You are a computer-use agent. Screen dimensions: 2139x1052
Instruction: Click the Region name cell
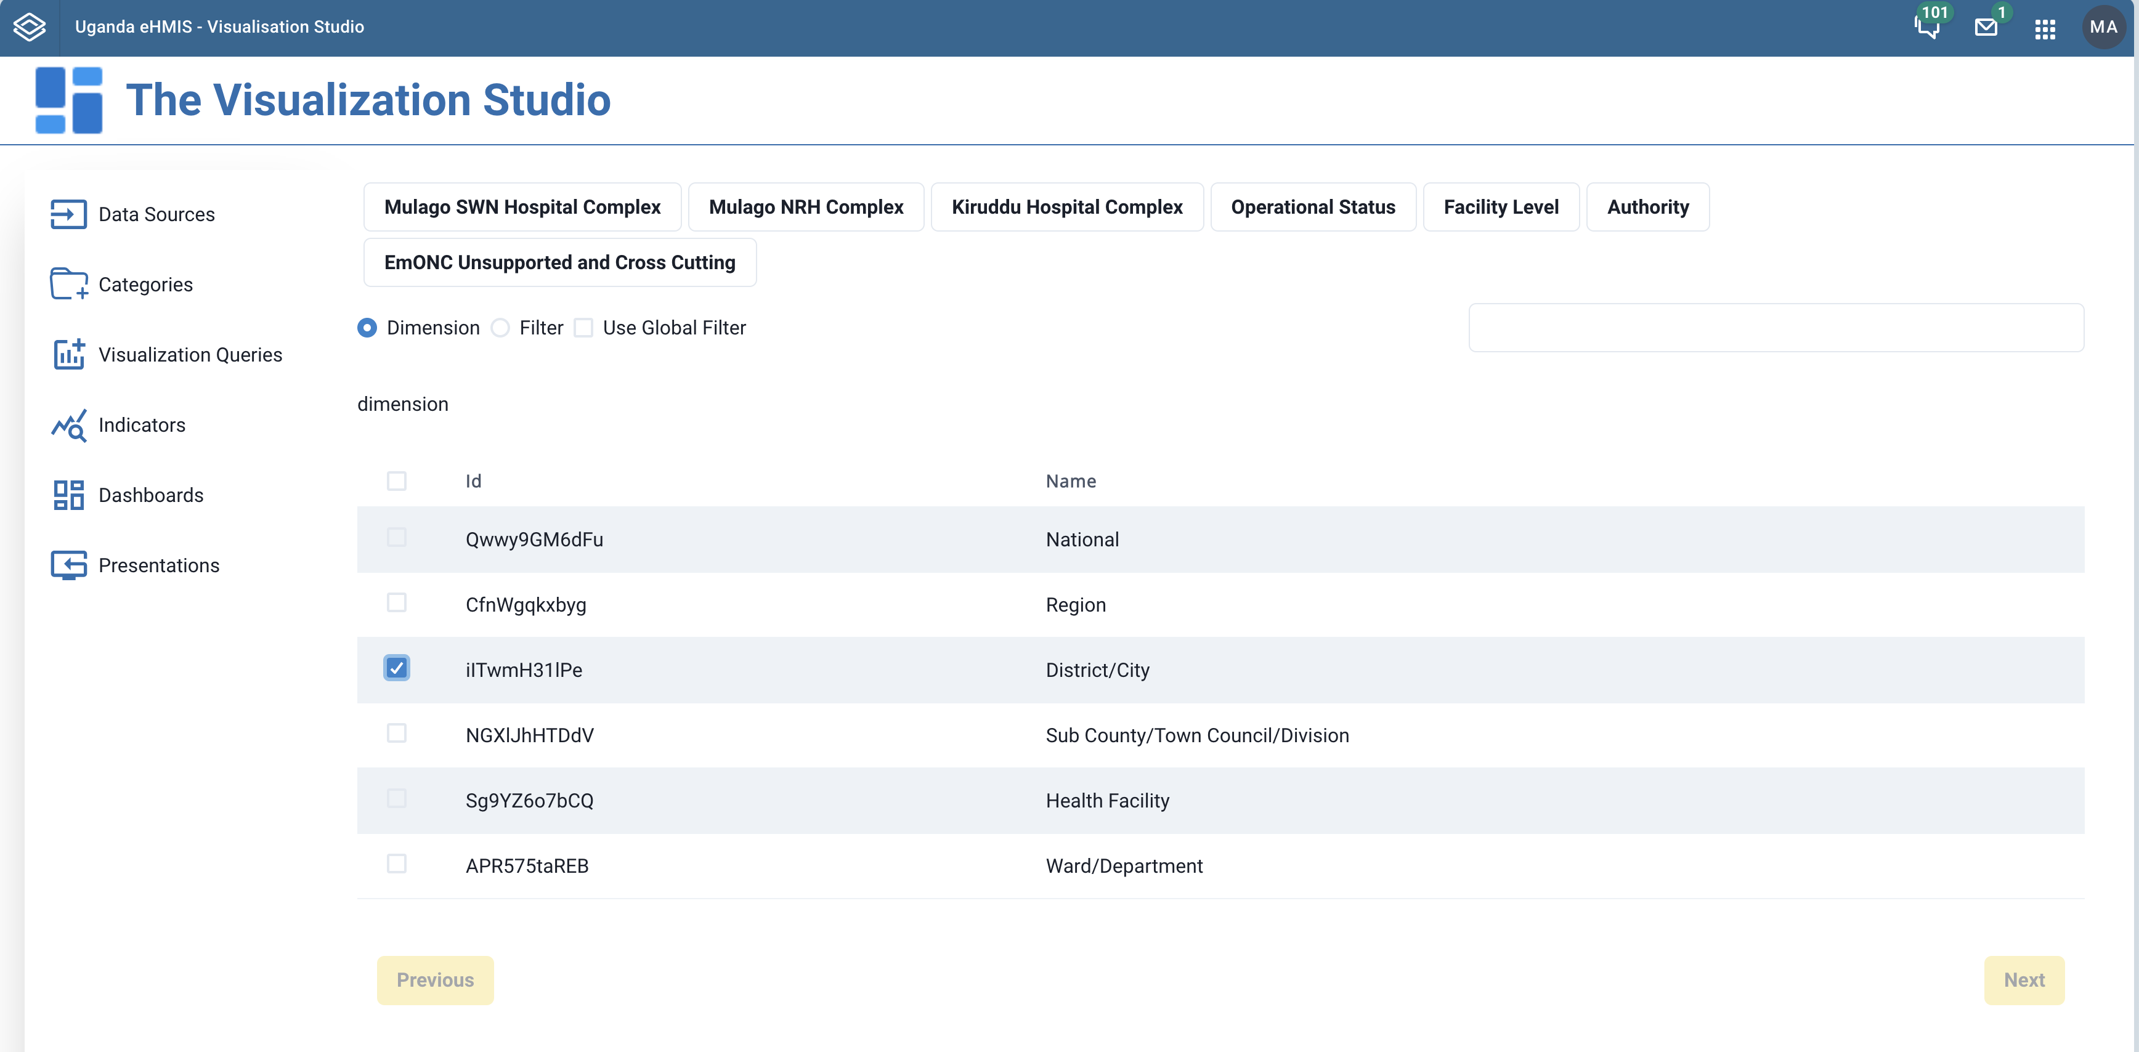point(1076,605)
